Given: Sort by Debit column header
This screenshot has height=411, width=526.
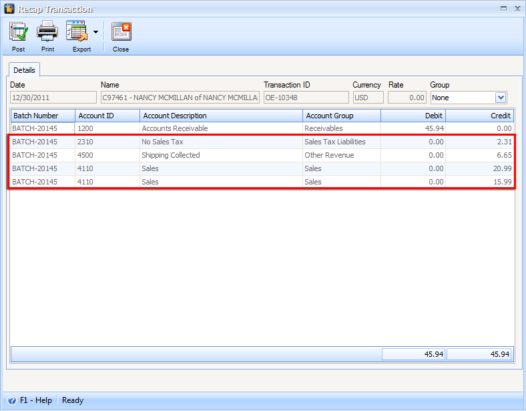Looking at the screenshot, I should click(413, 116).
